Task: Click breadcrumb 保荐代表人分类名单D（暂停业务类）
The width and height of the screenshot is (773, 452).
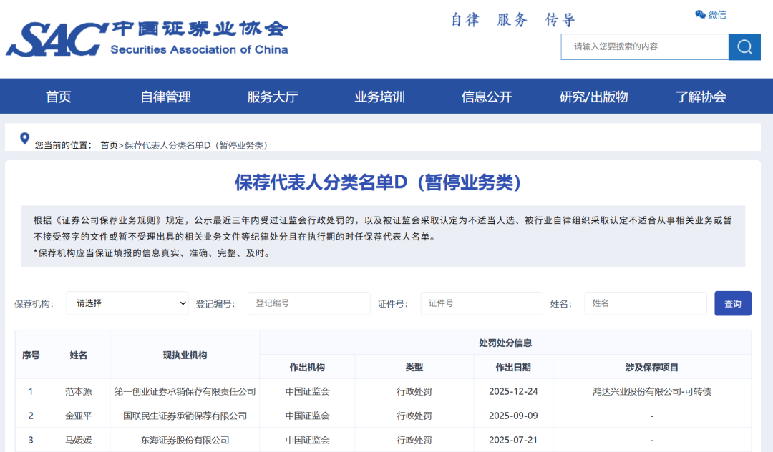Action: (195, 145)
